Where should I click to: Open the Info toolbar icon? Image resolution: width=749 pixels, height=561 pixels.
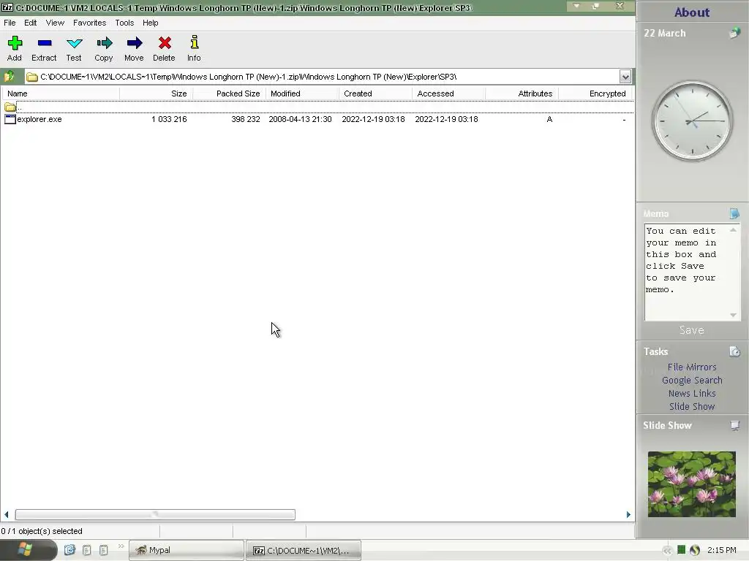pyautogui.click(x=194, y=42)
